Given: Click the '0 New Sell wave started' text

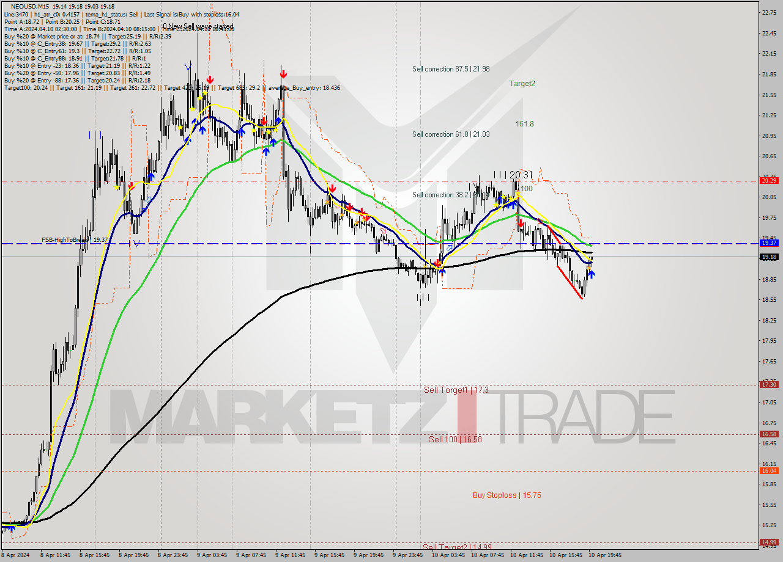Looking at the screenshot, I should tap(198, 27).
